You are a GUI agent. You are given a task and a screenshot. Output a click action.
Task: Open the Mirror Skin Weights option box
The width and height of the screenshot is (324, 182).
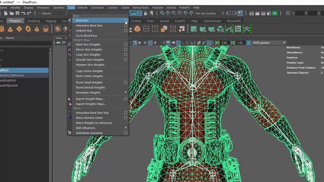tap(126, 50)
